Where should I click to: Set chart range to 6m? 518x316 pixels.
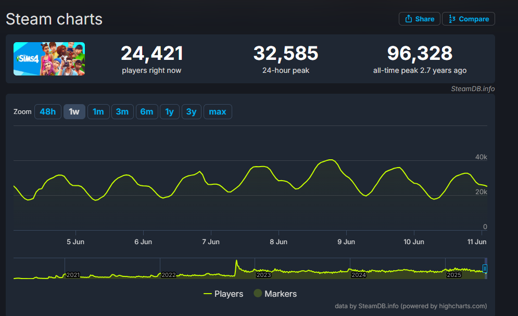click(146, 111)
